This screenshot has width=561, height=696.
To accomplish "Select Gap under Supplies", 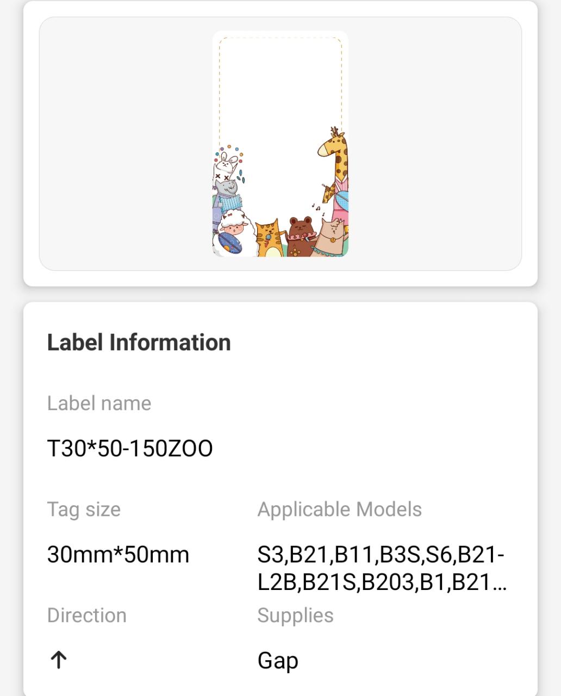I will pos(278,661).
